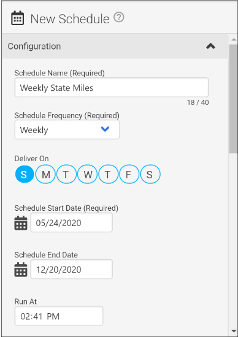Click the scroll down arrow
Viewport: 238px width, 337px height.
tap(234, 331)
